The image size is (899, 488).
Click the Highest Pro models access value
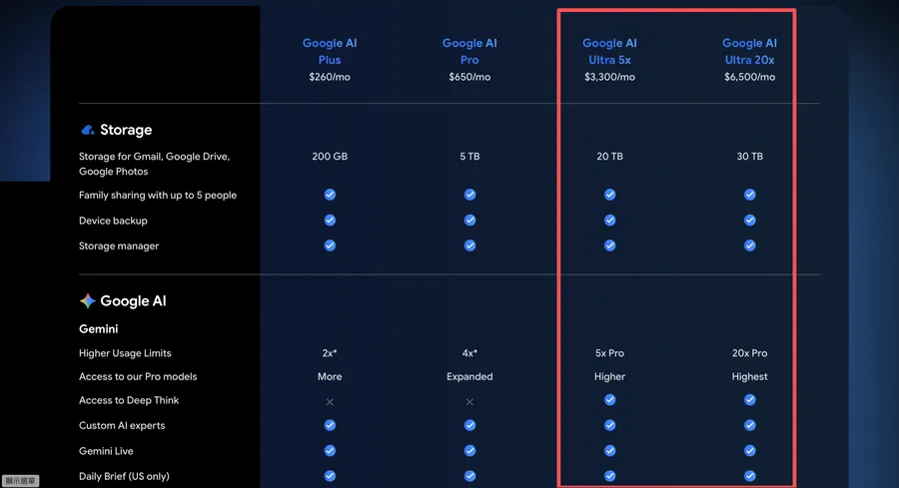[749, 376]
